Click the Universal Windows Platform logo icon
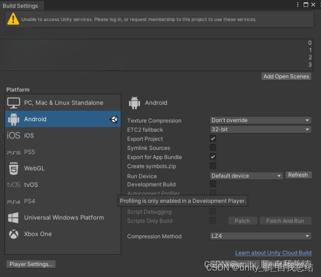This screenshot has height=277, width=321. (13, 218)
